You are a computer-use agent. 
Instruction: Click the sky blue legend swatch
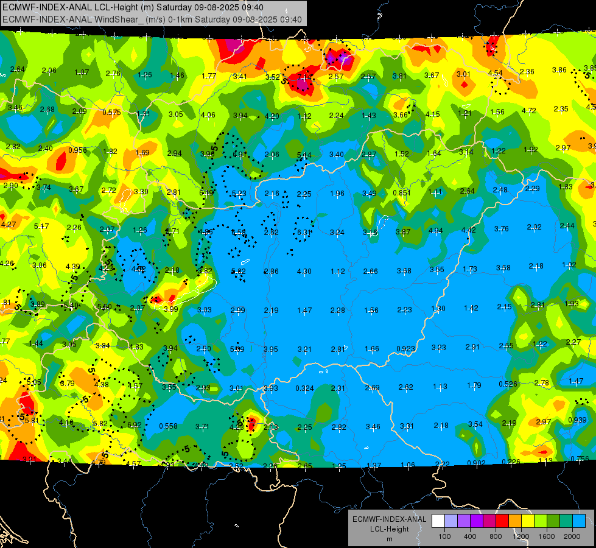pos(579,521)
